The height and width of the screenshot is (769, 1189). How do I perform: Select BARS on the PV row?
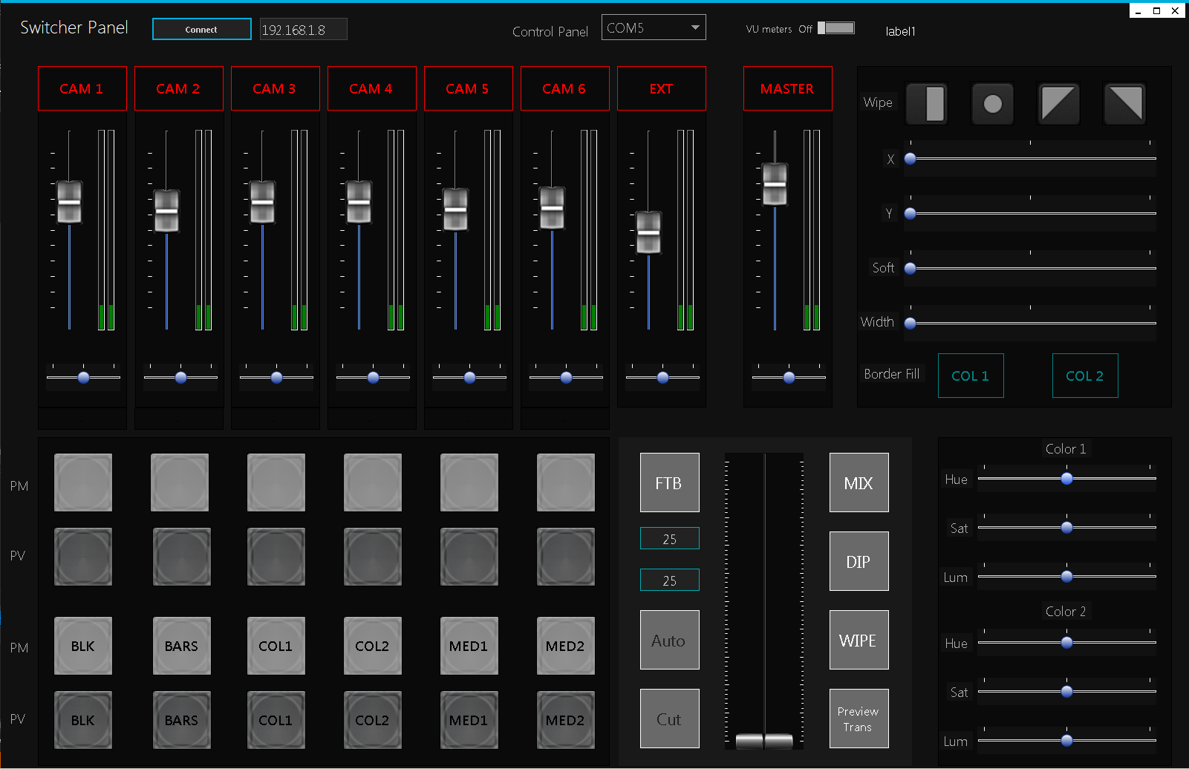click(181, 720)
